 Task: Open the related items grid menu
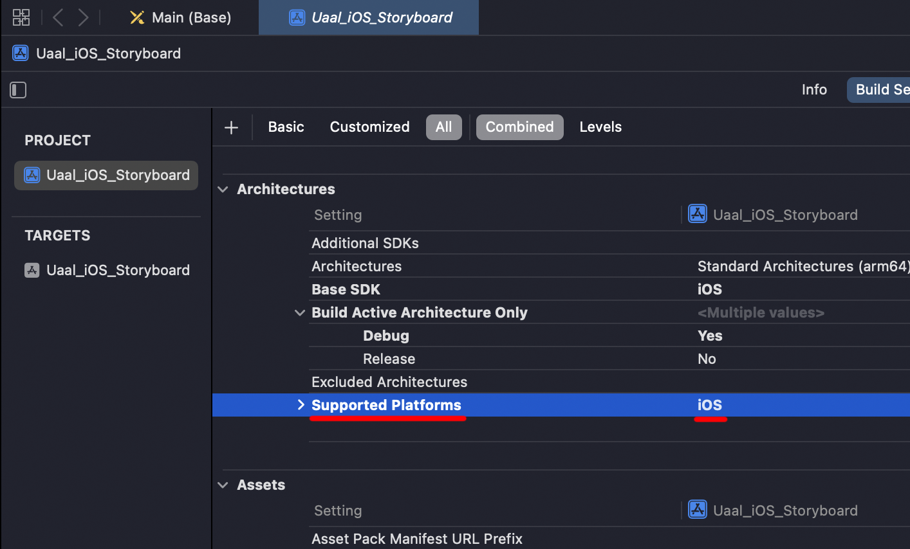click(21, 17)
